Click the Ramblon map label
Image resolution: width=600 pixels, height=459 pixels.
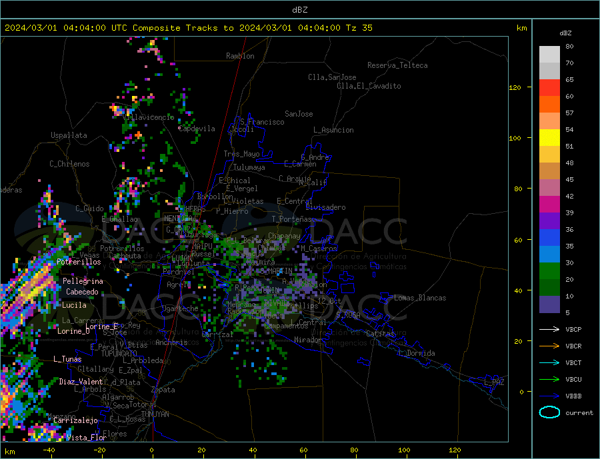click(240, 56)
